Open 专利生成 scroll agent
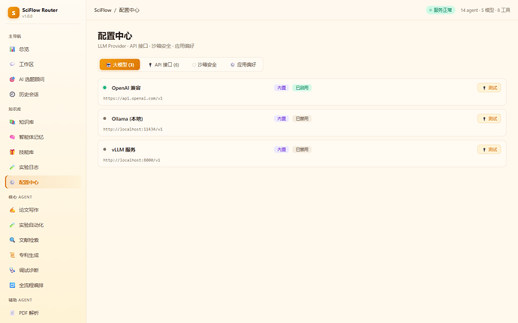Screen dimensions: 518x323 [43, 255]
